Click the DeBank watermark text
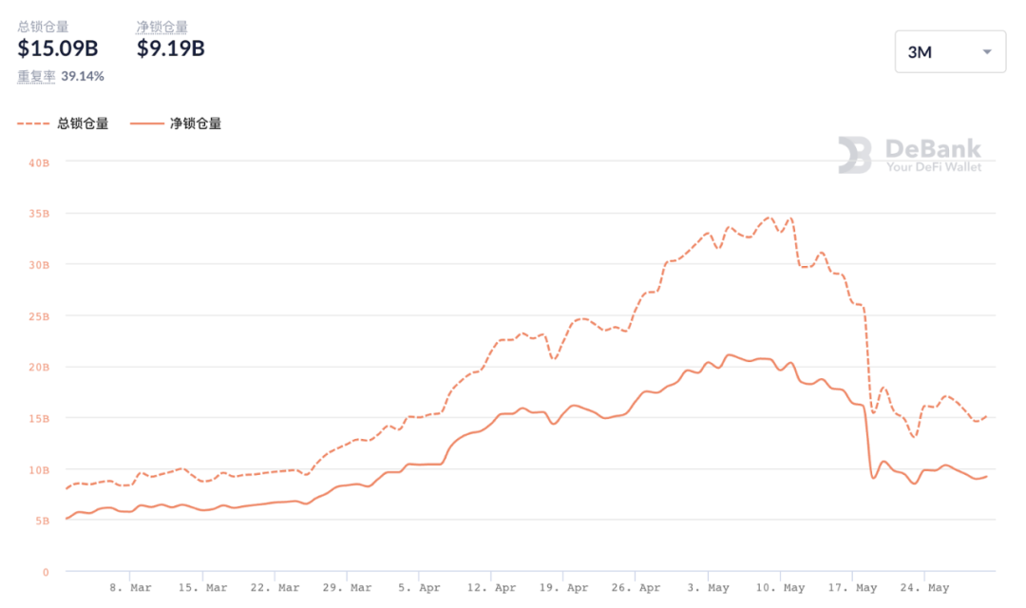This screenshot has height=608, width=1026. coord(933,148)
